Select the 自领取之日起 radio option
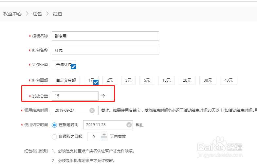Viewport: 257px width, 164px height. [x=54, y=137]
